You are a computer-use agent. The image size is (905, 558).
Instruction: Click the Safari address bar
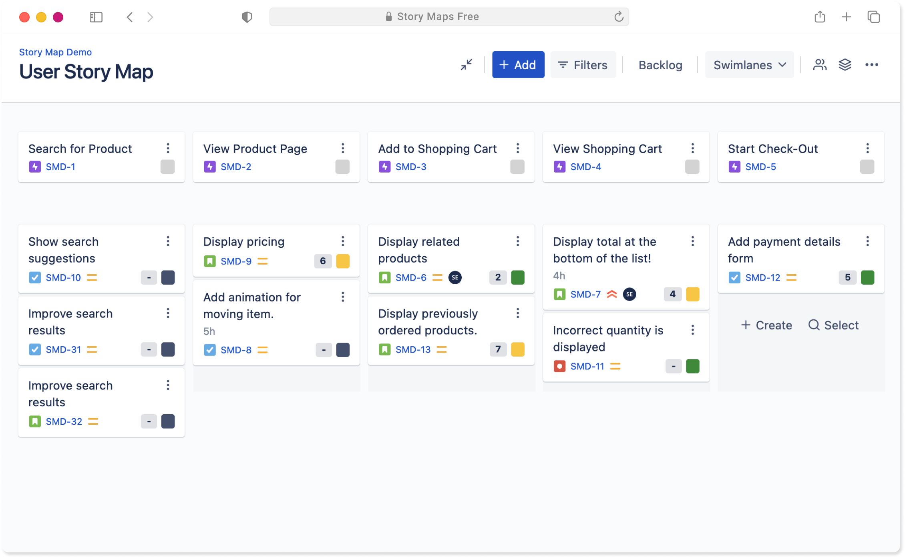coord(449,17)
